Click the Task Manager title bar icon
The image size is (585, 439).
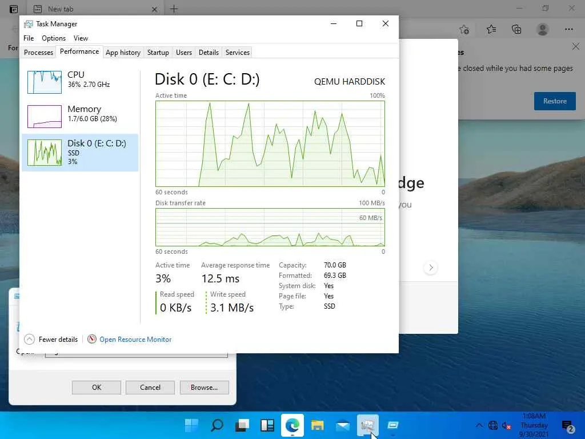click(x=29, y=24)
